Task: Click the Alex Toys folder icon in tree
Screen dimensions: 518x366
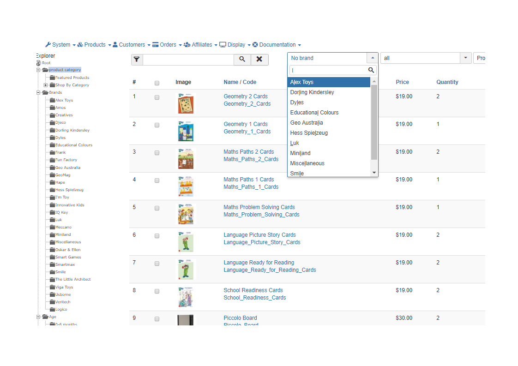Action: pyautogui.click(x=52, y=100)
